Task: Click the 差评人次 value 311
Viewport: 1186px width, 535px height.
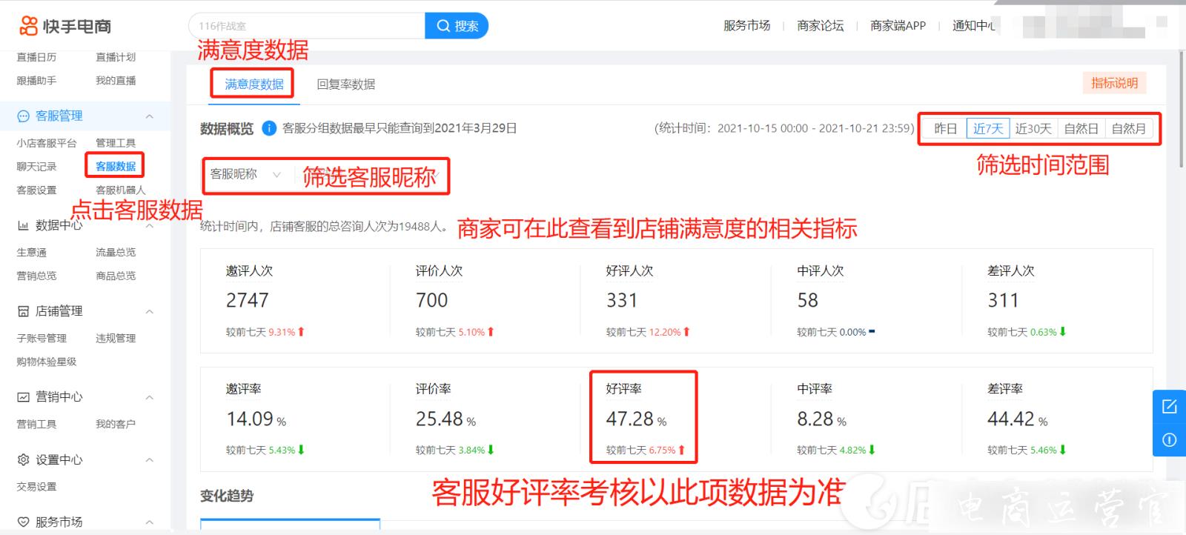Action: 1003,301
